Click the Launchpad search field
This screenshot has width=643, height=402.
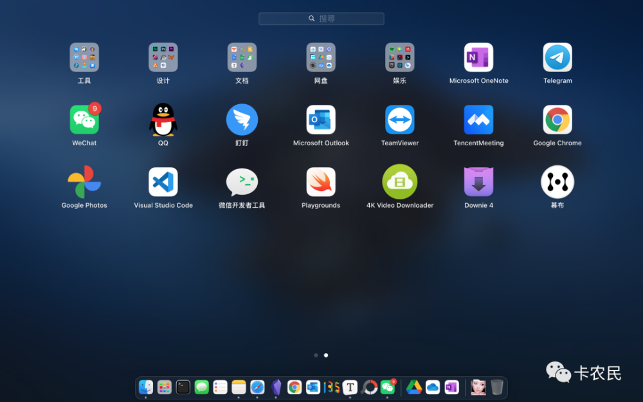(x=321, y=19)
